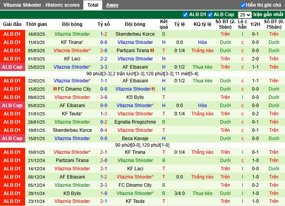Click the red card icon before FC Dinamo City

click(55, 89)
